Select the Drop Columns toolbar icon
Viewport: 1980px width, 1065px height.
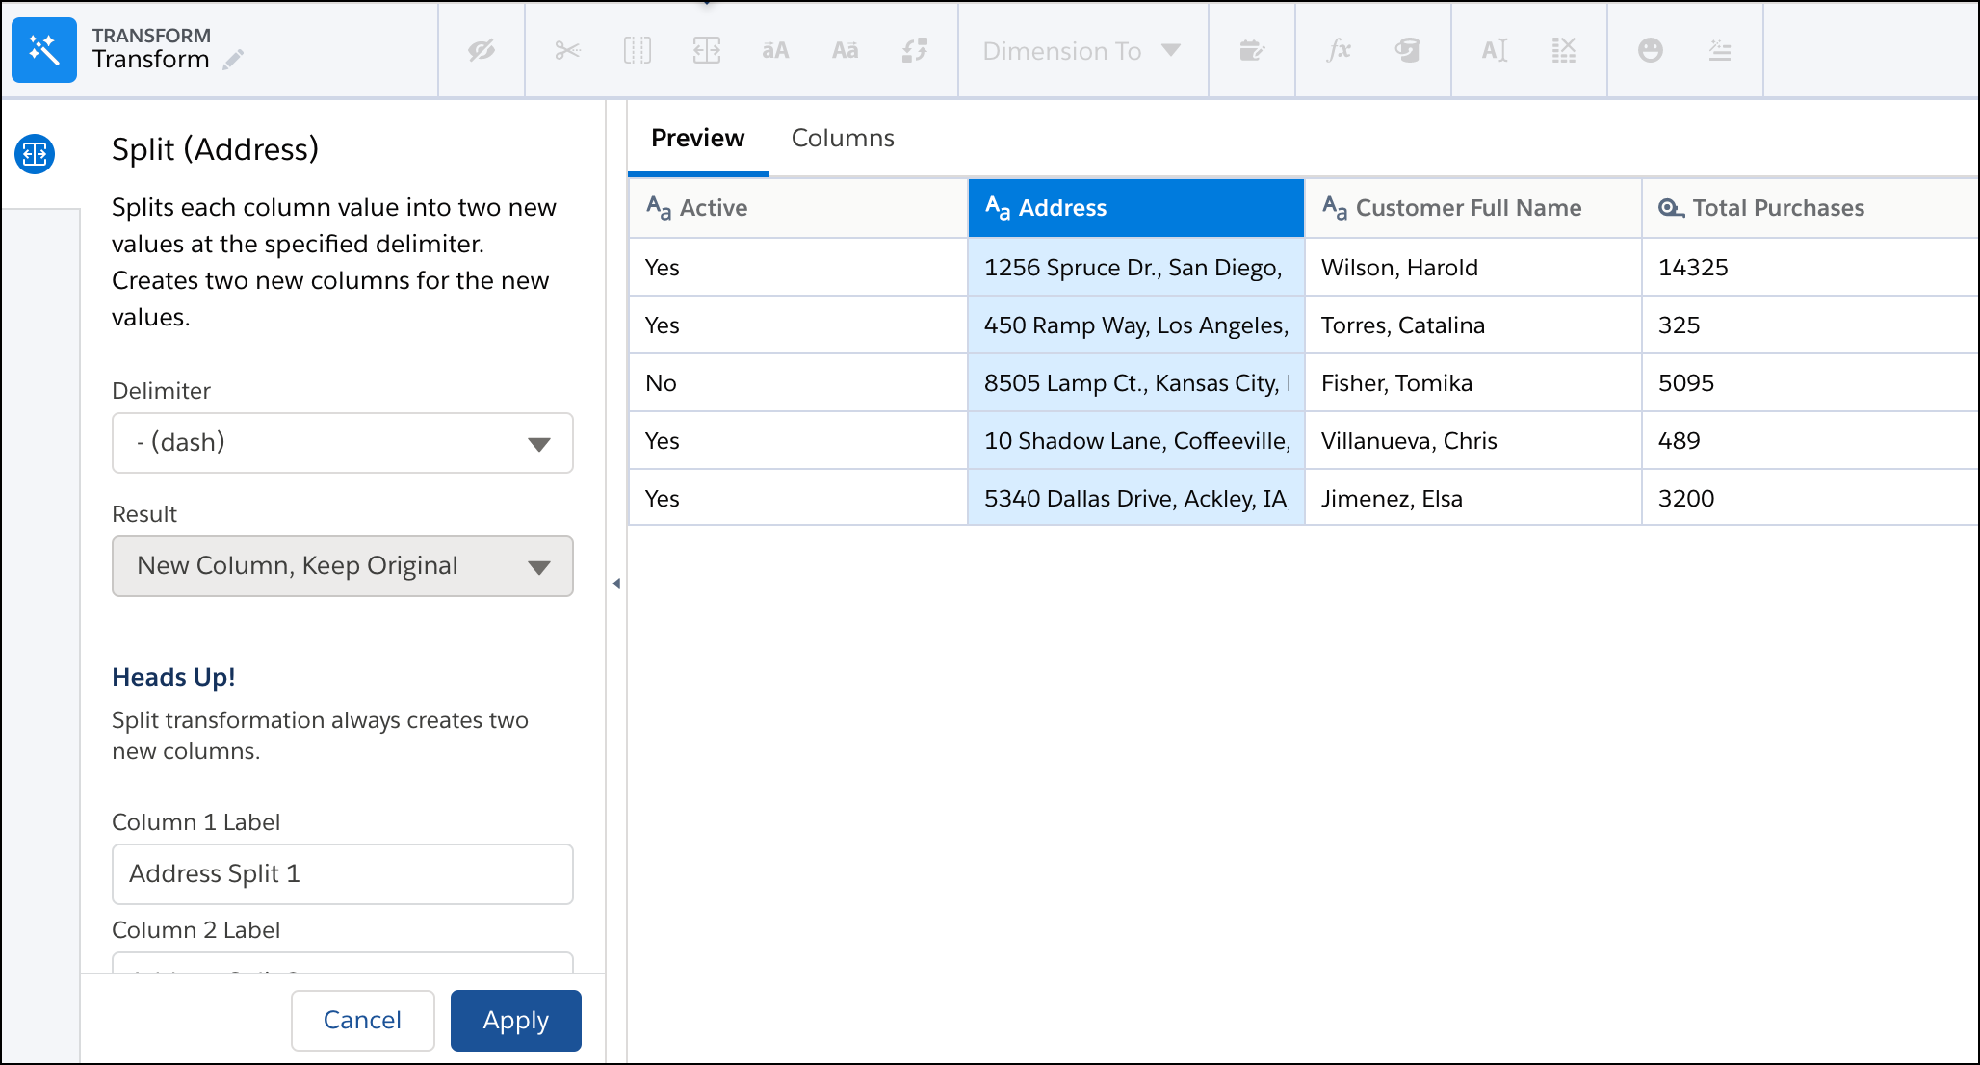pyautogui.click(x=1564, y=50)
